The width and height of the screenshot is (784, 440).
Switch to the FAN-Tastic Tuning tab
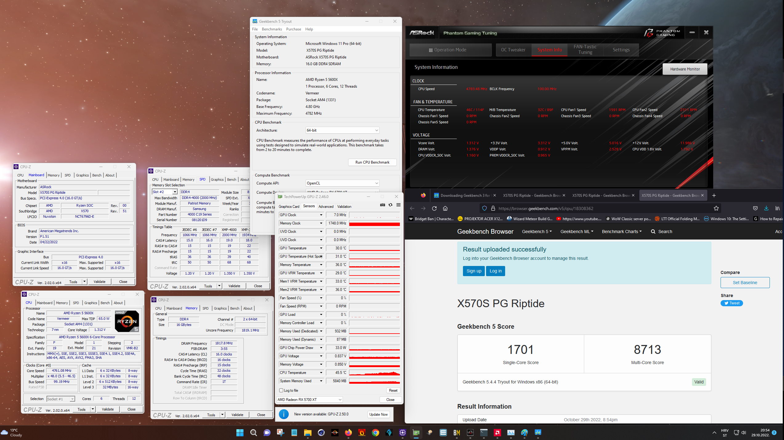pos(585,50)
